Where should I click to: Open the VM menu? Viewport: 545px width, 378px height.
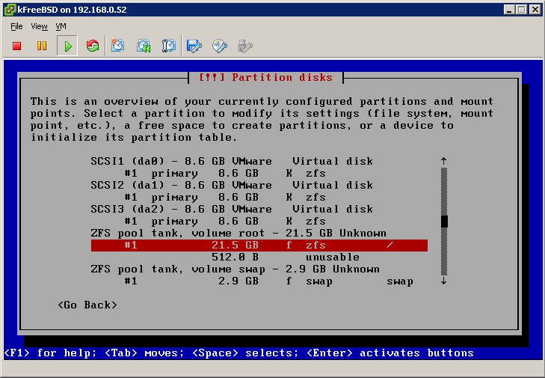pyautogui.click(x=61, y=26)
